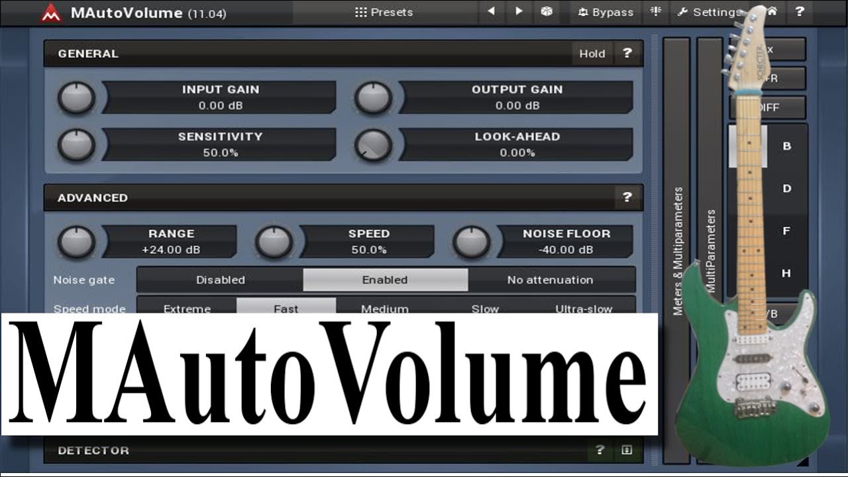Click the Speed 50.0% value field

[x=369, y=250]
